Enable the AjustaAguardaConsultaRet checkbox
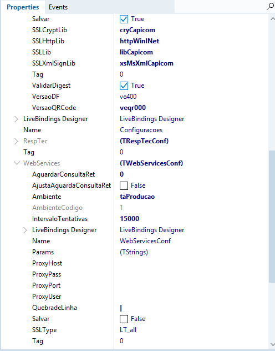 click(124, 185)
